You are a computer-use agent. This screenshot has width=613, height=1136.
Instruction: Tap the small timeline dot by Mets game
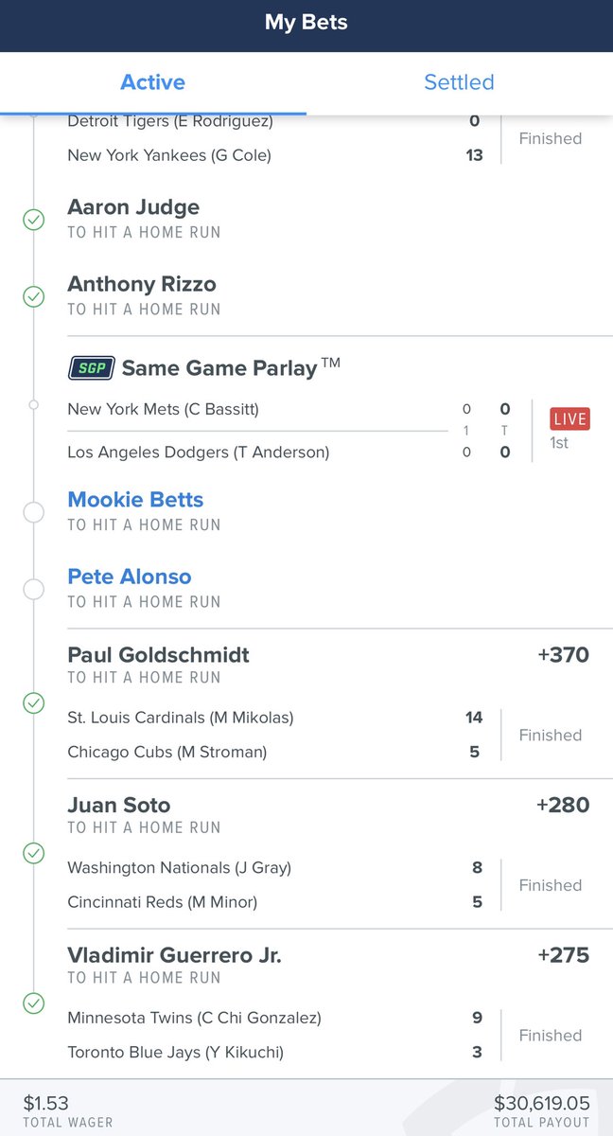point(33,405)
